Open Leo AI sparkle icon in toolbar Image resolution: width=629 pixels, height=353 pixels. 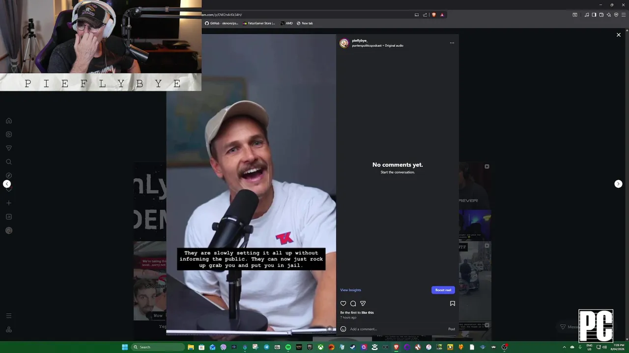click(608, 15)
